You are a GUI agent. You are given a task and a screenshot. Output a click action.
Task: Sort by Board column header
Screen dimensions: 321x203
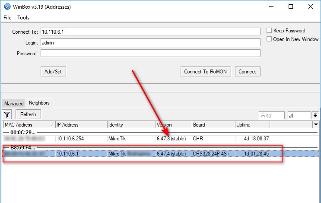[213, 125]
